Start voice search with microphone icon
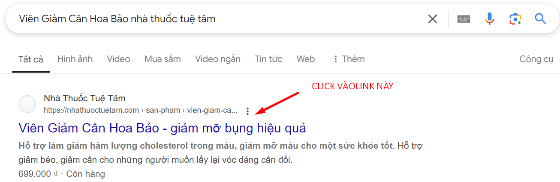The image size is (560, 182). pyautogui.click(x=489, y=19)
